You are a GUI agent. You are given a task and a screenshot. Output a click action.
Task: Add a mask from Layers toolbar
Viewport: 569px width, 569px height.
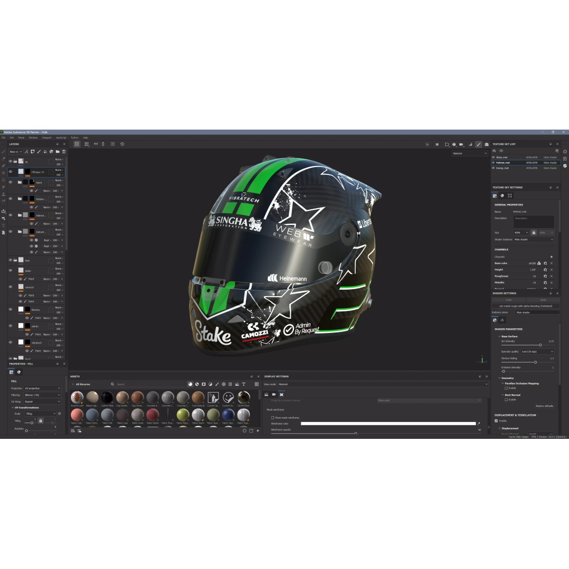(x=33, y=152)
